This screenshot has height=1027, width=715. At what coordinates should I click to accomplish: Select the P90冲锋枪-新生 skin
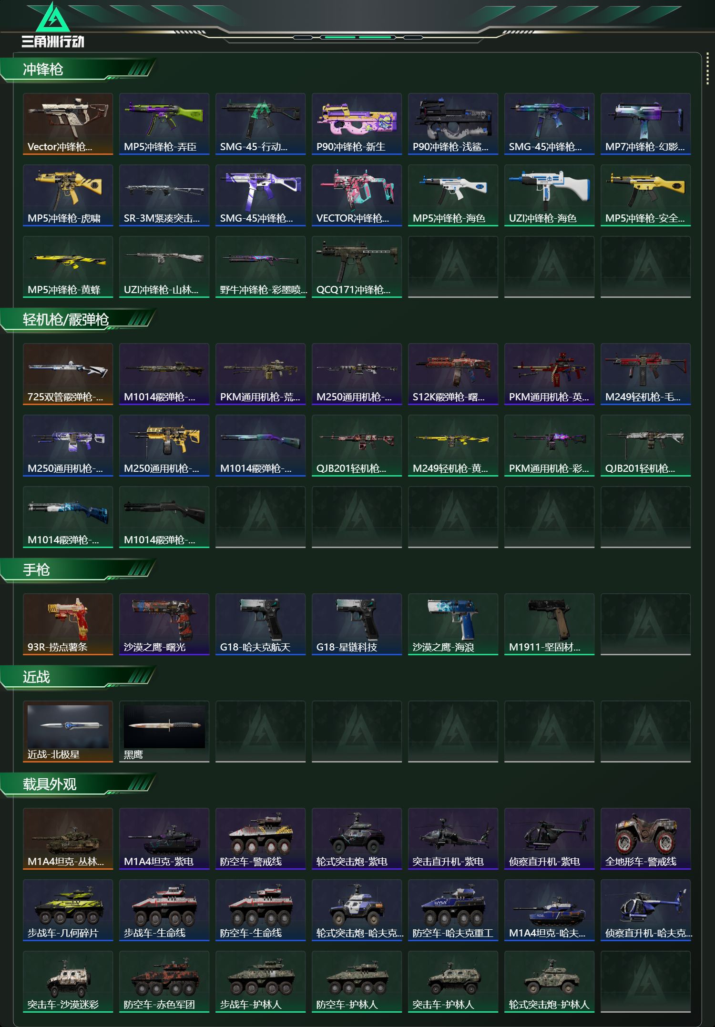pos(357,124)
